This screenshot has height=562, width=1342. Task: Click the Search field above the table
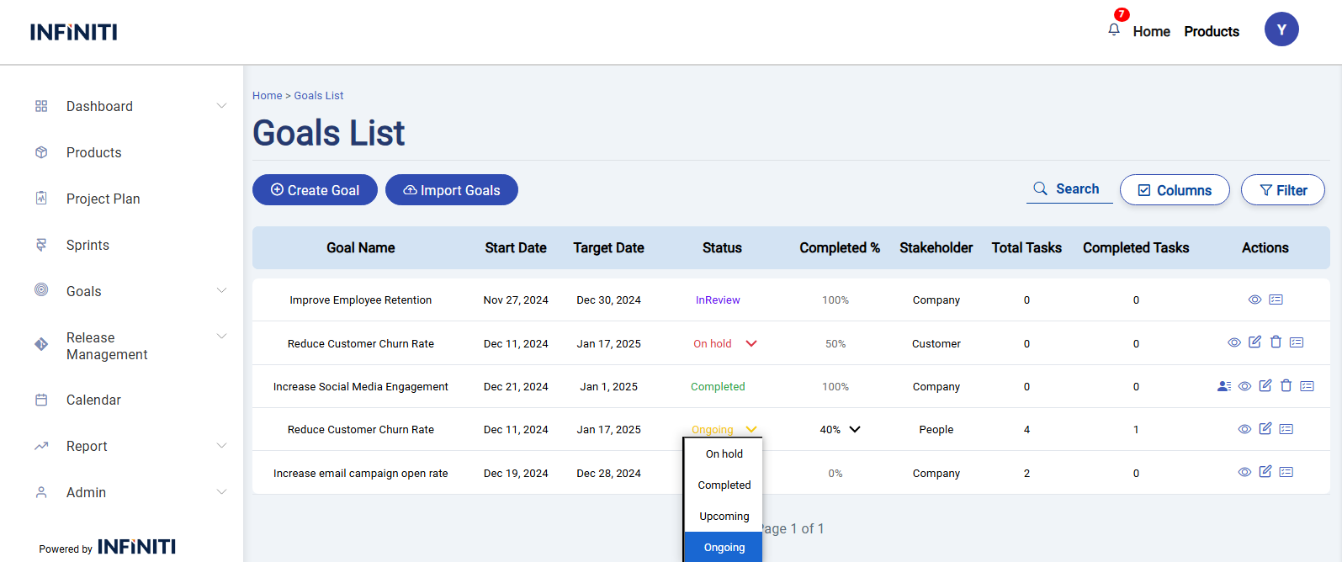(x=1069, y=189)
